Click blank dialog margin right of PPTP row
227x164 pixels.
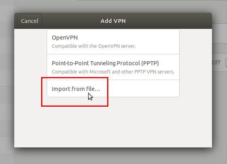[x=196, y=67]
